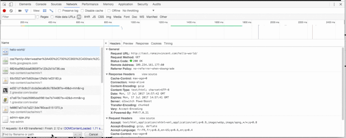Activate the inspect element picker icon
This screenshot has width=346, height=138.
point(4,4)
